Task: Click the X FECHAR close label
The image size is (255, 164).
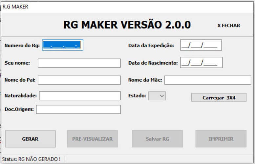Action: pos(229,26)
